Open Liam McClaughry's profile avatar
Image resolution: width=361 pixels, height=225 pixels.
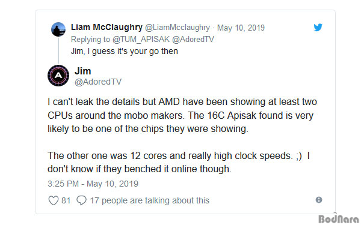(x=58, y=29)
